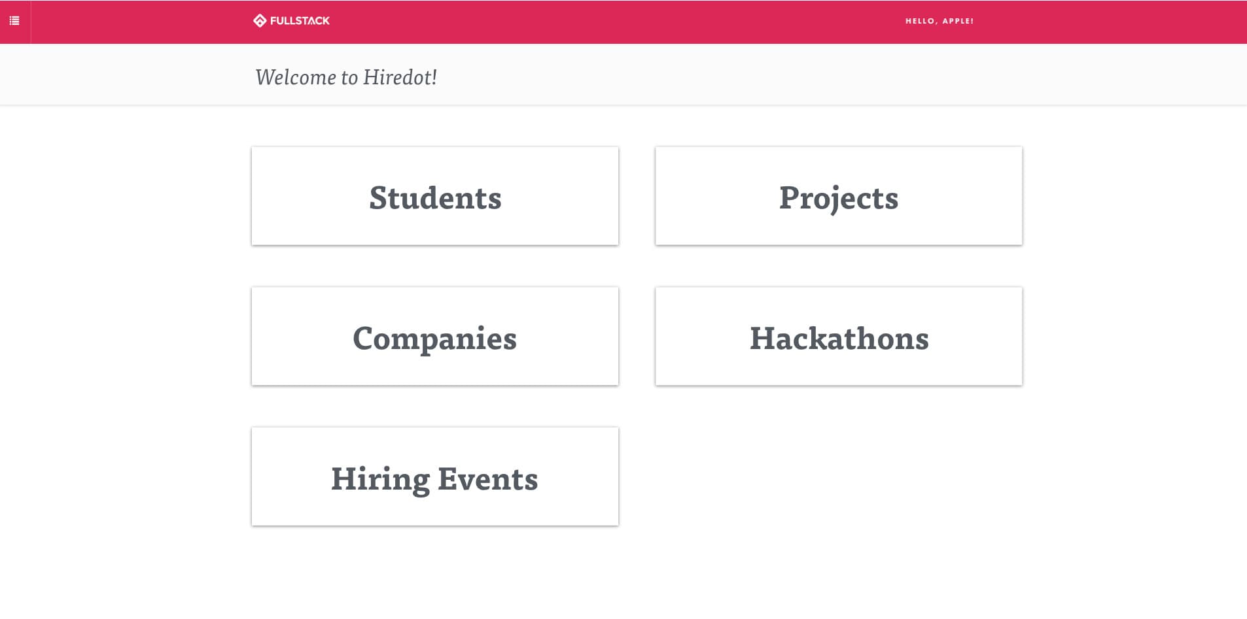Click the word 'Hiring' on the bottom card

point(379,478)
